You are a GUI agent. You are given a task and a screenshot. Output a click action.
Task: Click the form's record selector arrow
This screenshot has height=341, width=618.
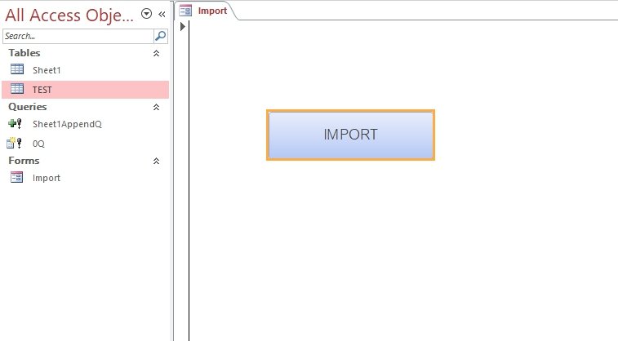183,27
